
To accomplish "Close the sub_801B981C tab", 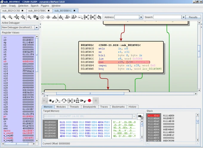I will click(x=74, y=11).
